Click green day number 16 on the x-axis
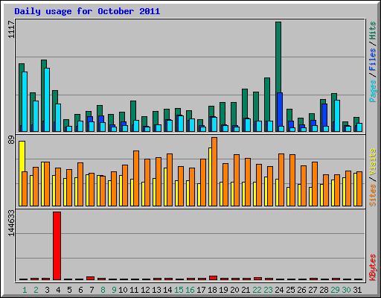381x298 pixels. [x=190, y=290]
